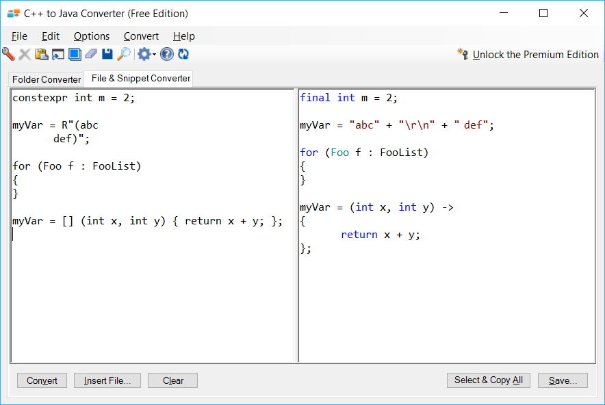
Task: Click the blue stacked squares toolbar icon
Action: click(75, 55)
